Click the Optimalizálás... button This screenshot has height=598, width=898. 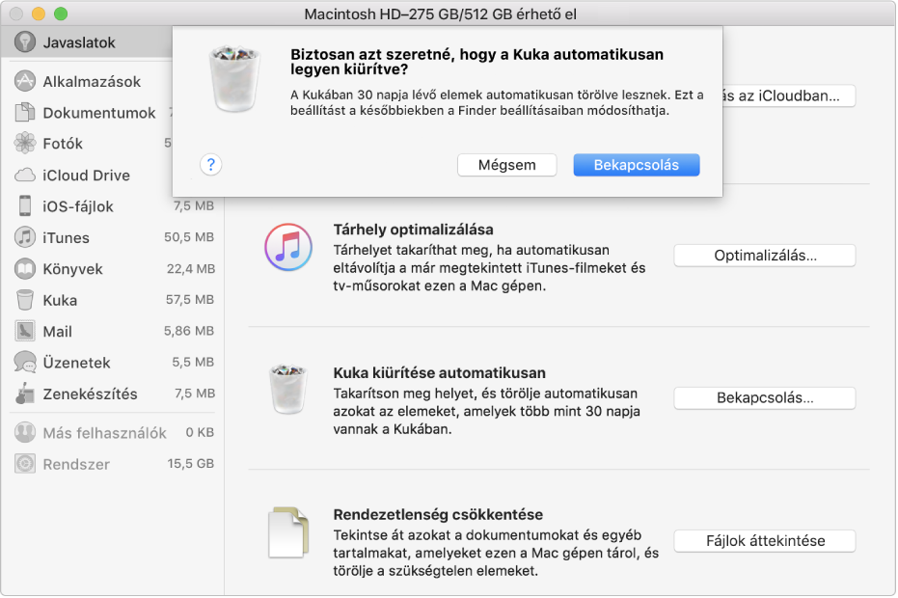pyautogui.click(x=765, y=256)
